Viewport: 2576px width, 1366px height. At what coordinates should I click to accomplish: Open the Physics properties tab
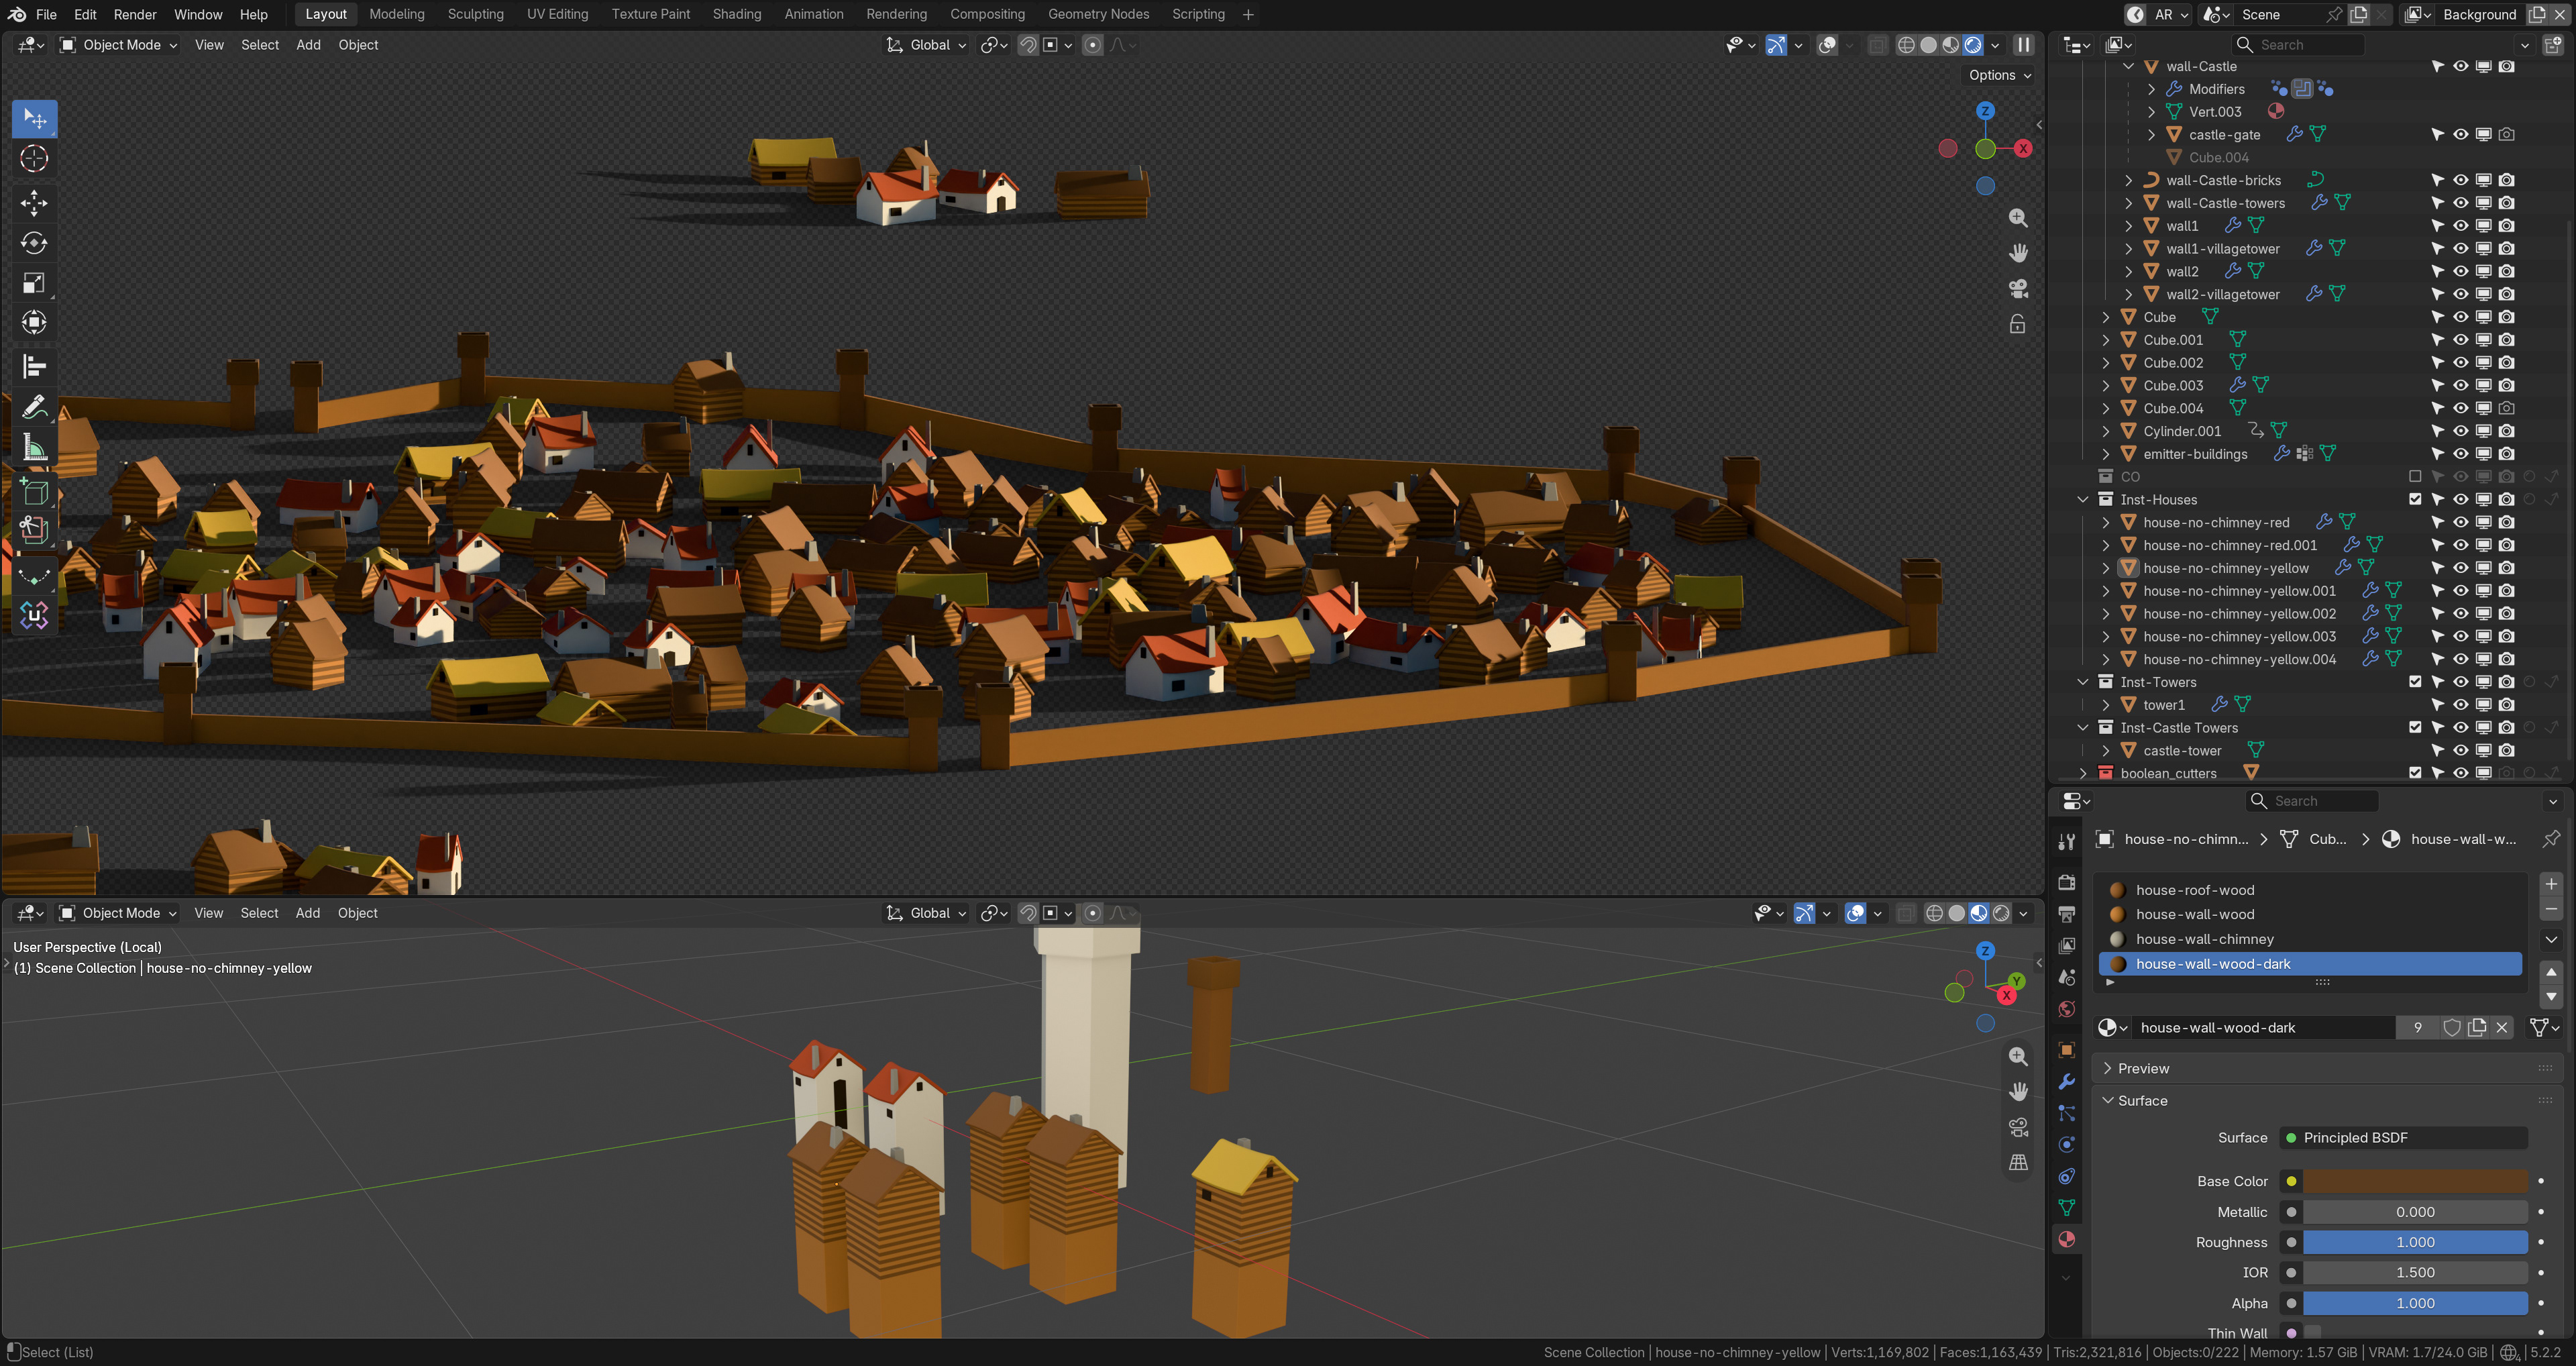(2066, 1145)
